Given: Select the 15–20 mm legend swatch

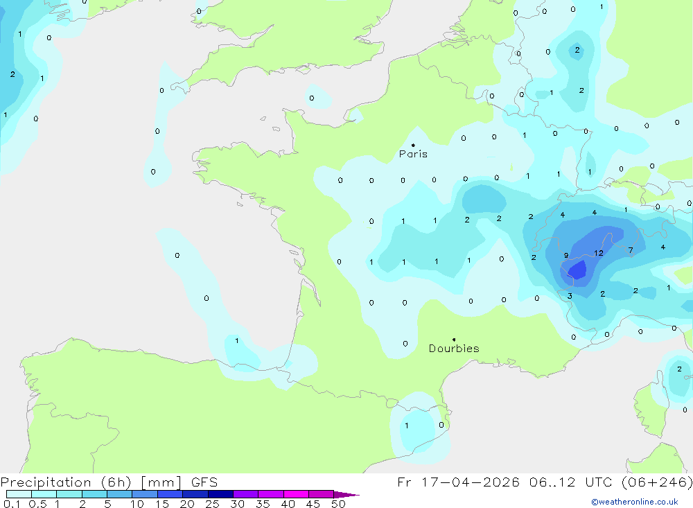Looking at the screenshot, I should coord(170,494).
